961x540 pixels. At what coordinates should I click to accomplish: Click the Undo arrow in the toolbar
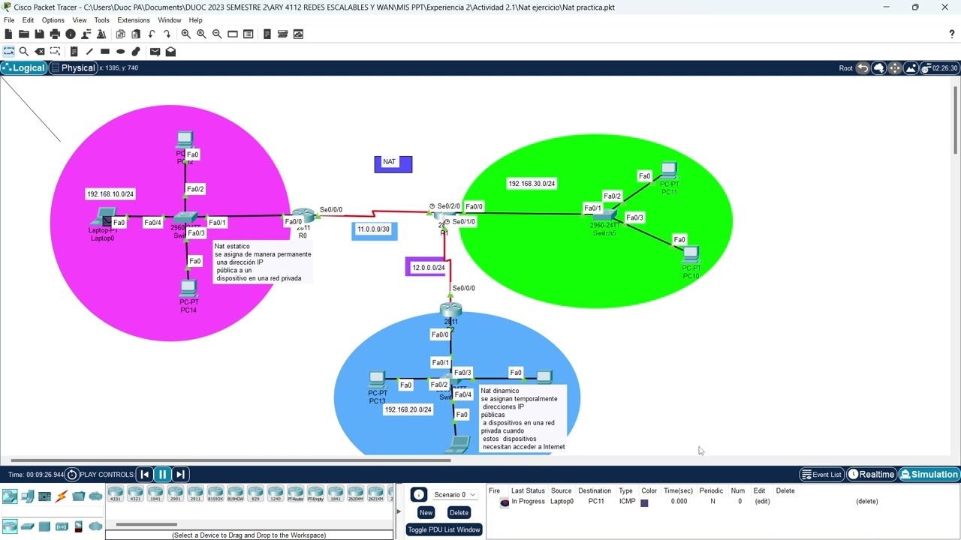[x=152, y=34]
